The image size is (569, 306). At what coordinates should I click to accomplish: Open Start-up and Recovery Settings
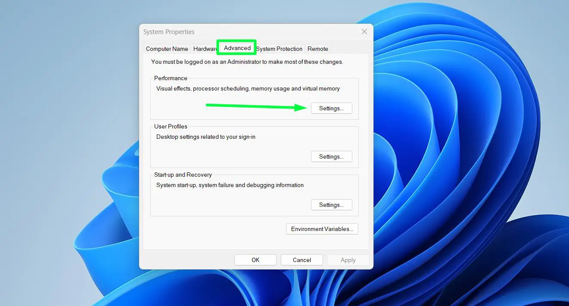coord(331,204)
